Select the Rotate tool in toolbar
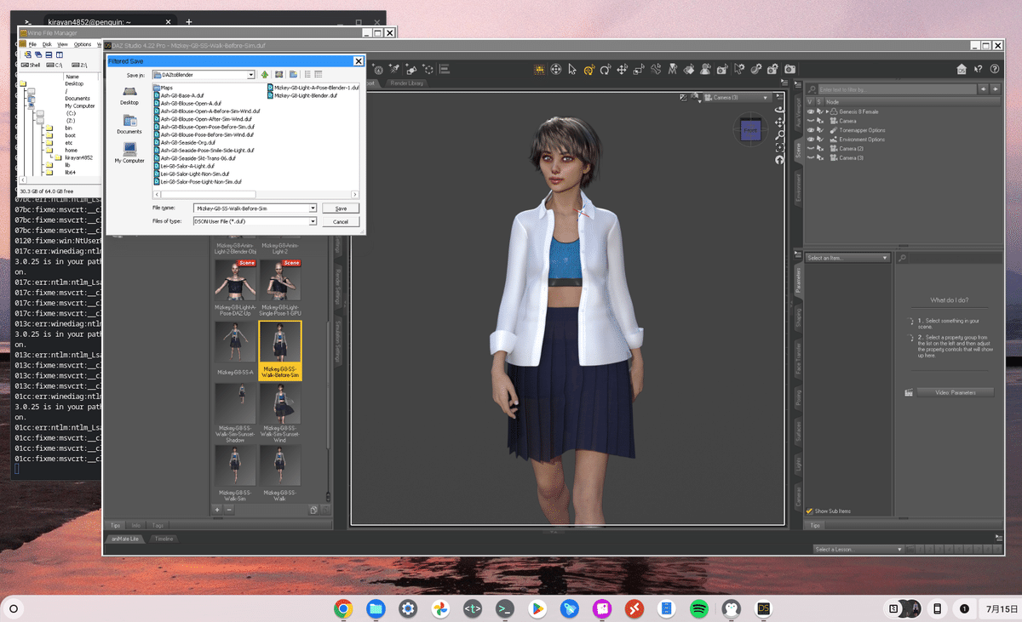1022x622 pixels. [x=606, y=69]
